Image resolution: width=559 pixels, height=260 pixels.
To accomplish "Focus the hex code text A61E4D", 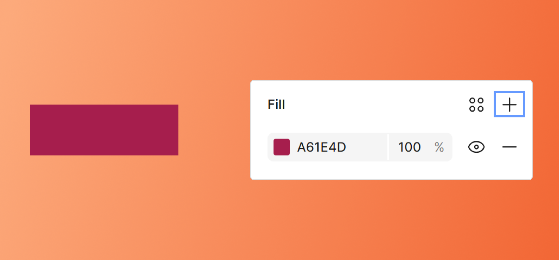I will coord(321,147).
